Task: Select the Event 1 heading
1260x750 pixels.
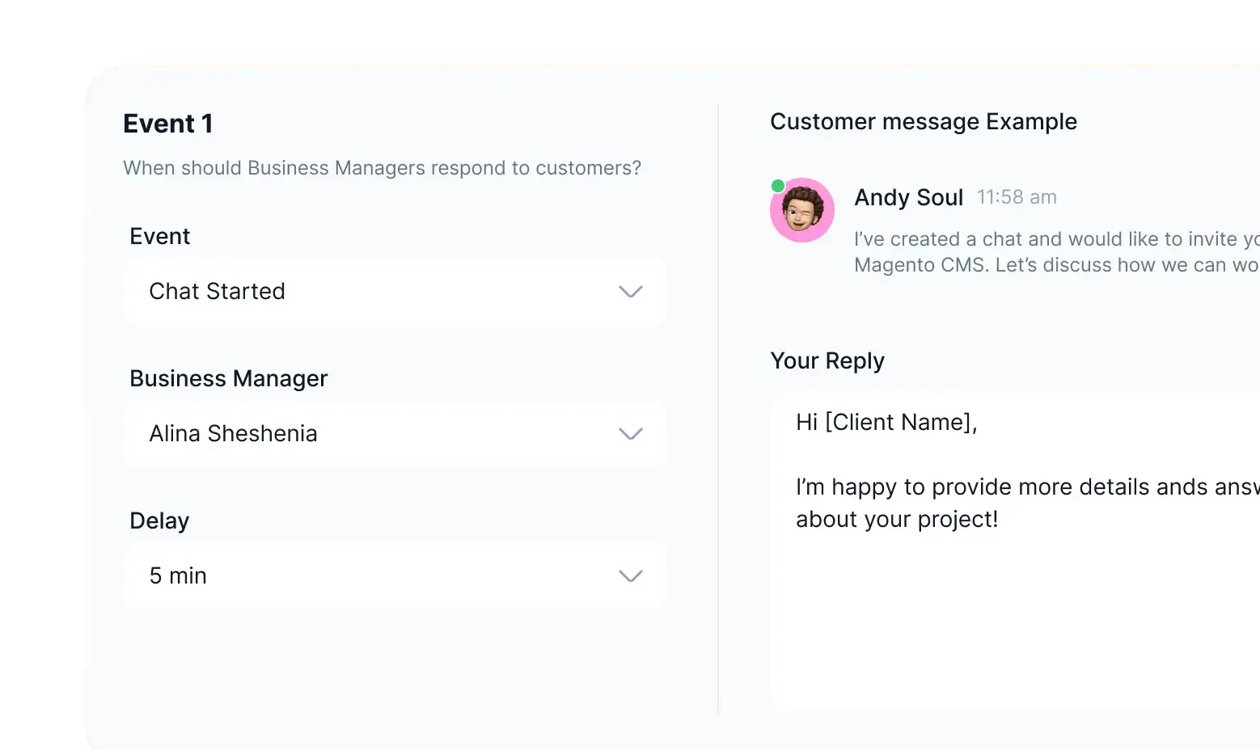Action: pyautogui.click(x=168, y=123)
